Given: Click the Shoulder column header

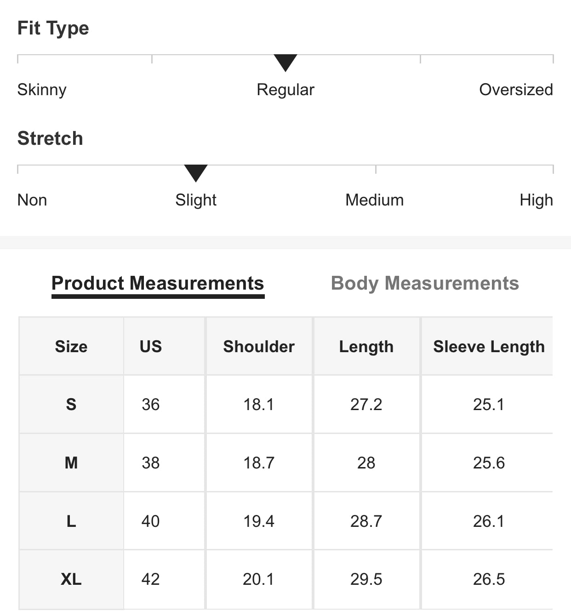Looking at the screenshot, I should (x=259, y=346).
